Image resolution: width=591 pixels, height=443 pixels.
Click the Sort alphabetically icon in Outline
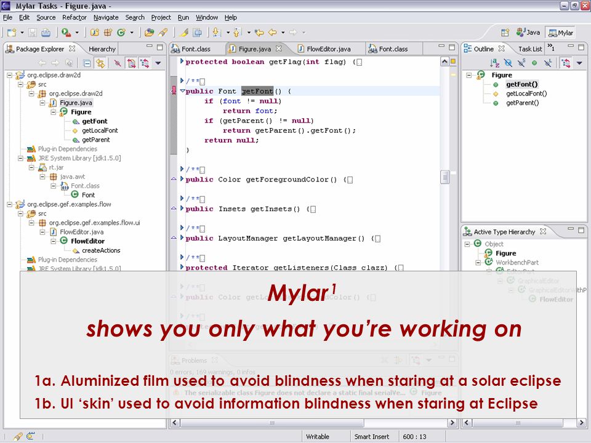pos(494,63)
